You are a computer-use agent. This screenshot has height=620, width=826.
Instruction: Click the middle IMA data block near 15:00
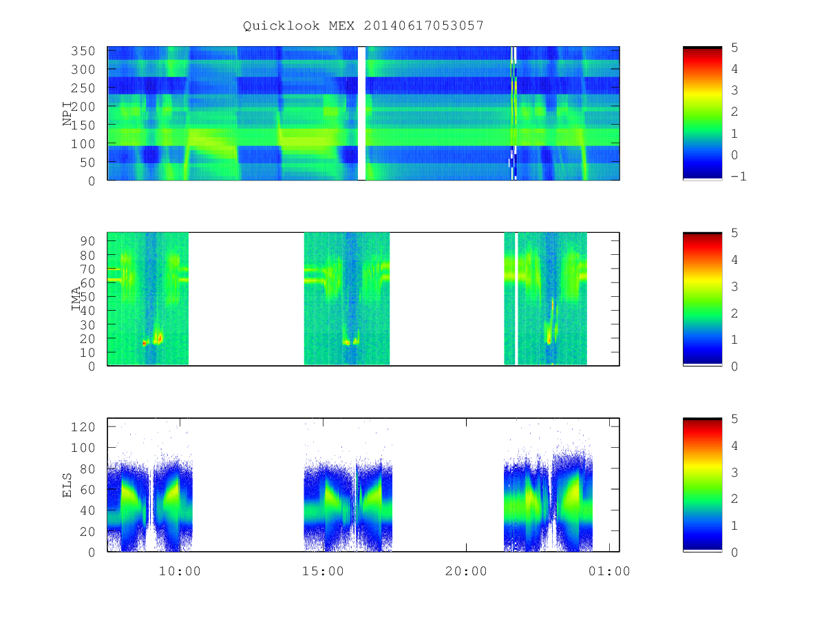(x=347, y=299)
